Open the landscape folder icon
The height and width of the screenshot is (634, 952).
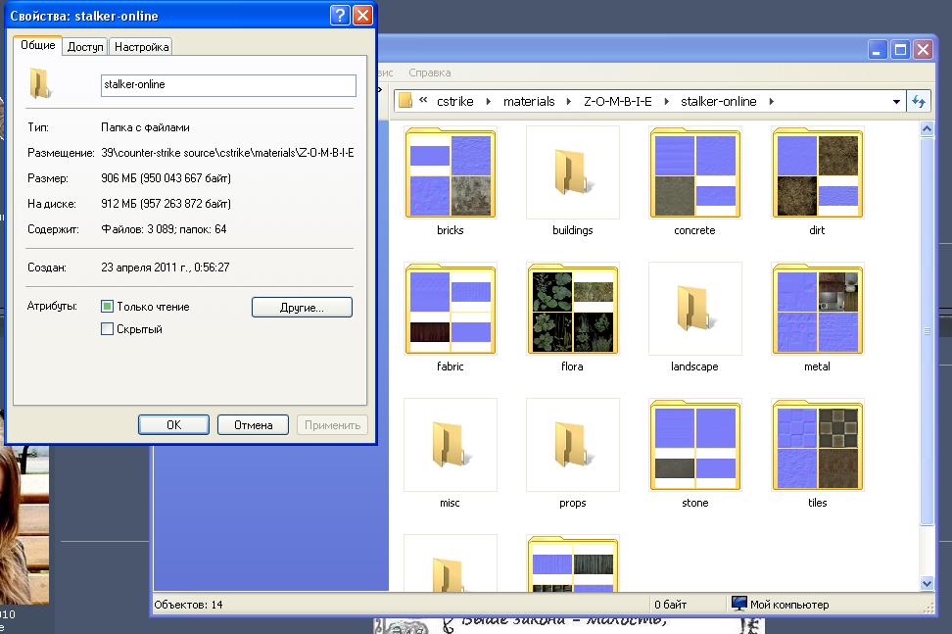point(695,309)
